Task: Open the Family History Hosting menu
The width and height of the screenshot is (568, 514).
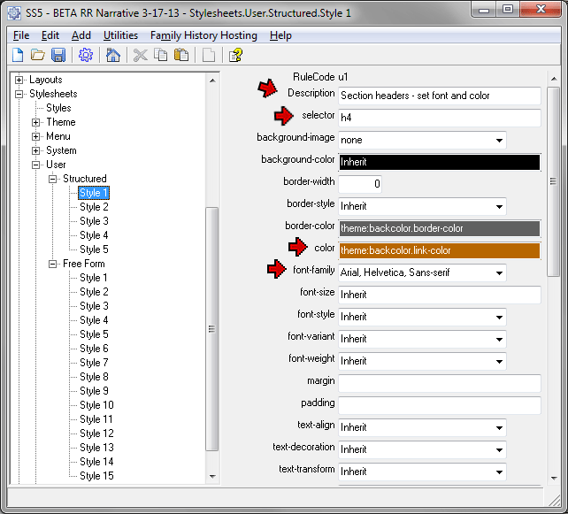Action: (x=203, y=35)
